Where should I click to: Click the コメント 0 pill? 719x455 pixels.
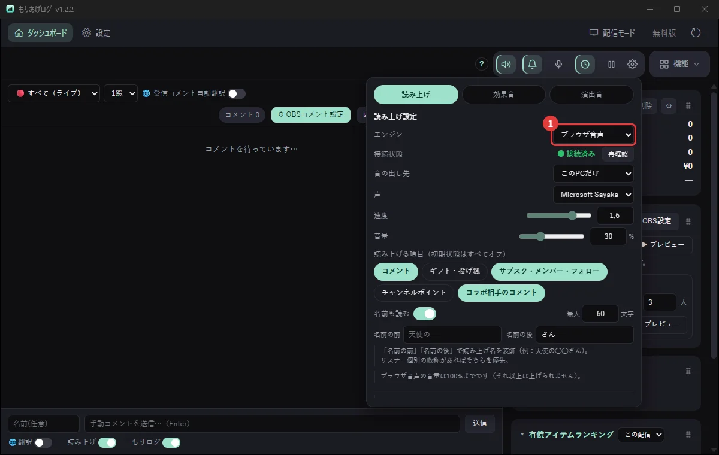[x=242, y=114]
